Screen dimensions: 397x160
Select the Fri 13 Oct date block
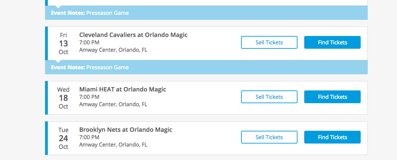coord(63,43)
